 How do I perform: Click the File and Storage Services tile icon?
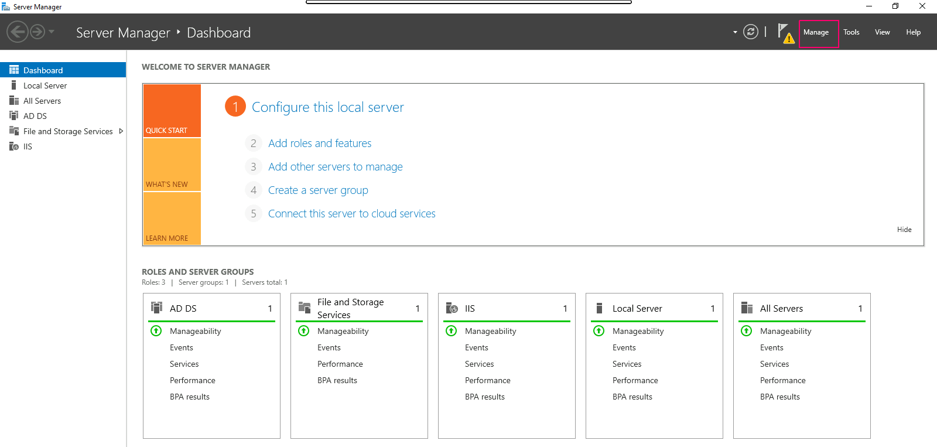(305, 308)
